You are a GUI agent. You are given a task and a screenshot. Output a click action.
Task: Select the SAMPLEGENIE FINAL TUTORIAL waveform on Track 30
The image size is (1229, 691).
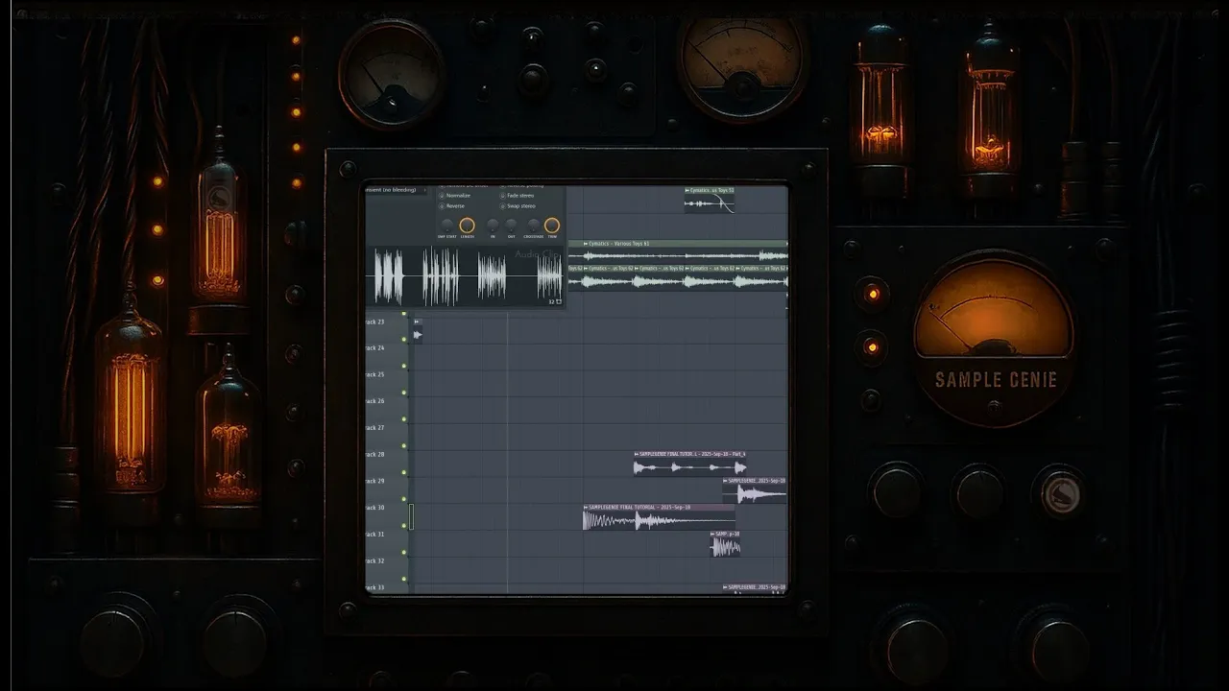658,520
